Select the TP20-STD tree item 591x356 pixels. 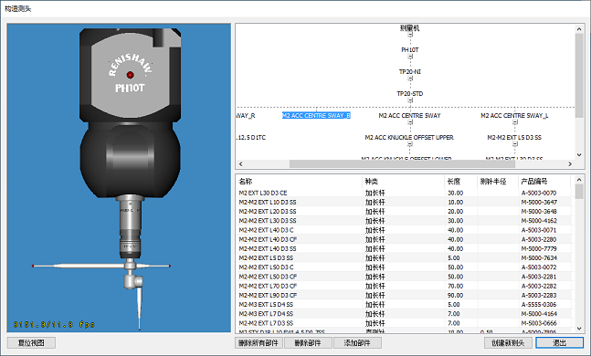tap(410, 93)
